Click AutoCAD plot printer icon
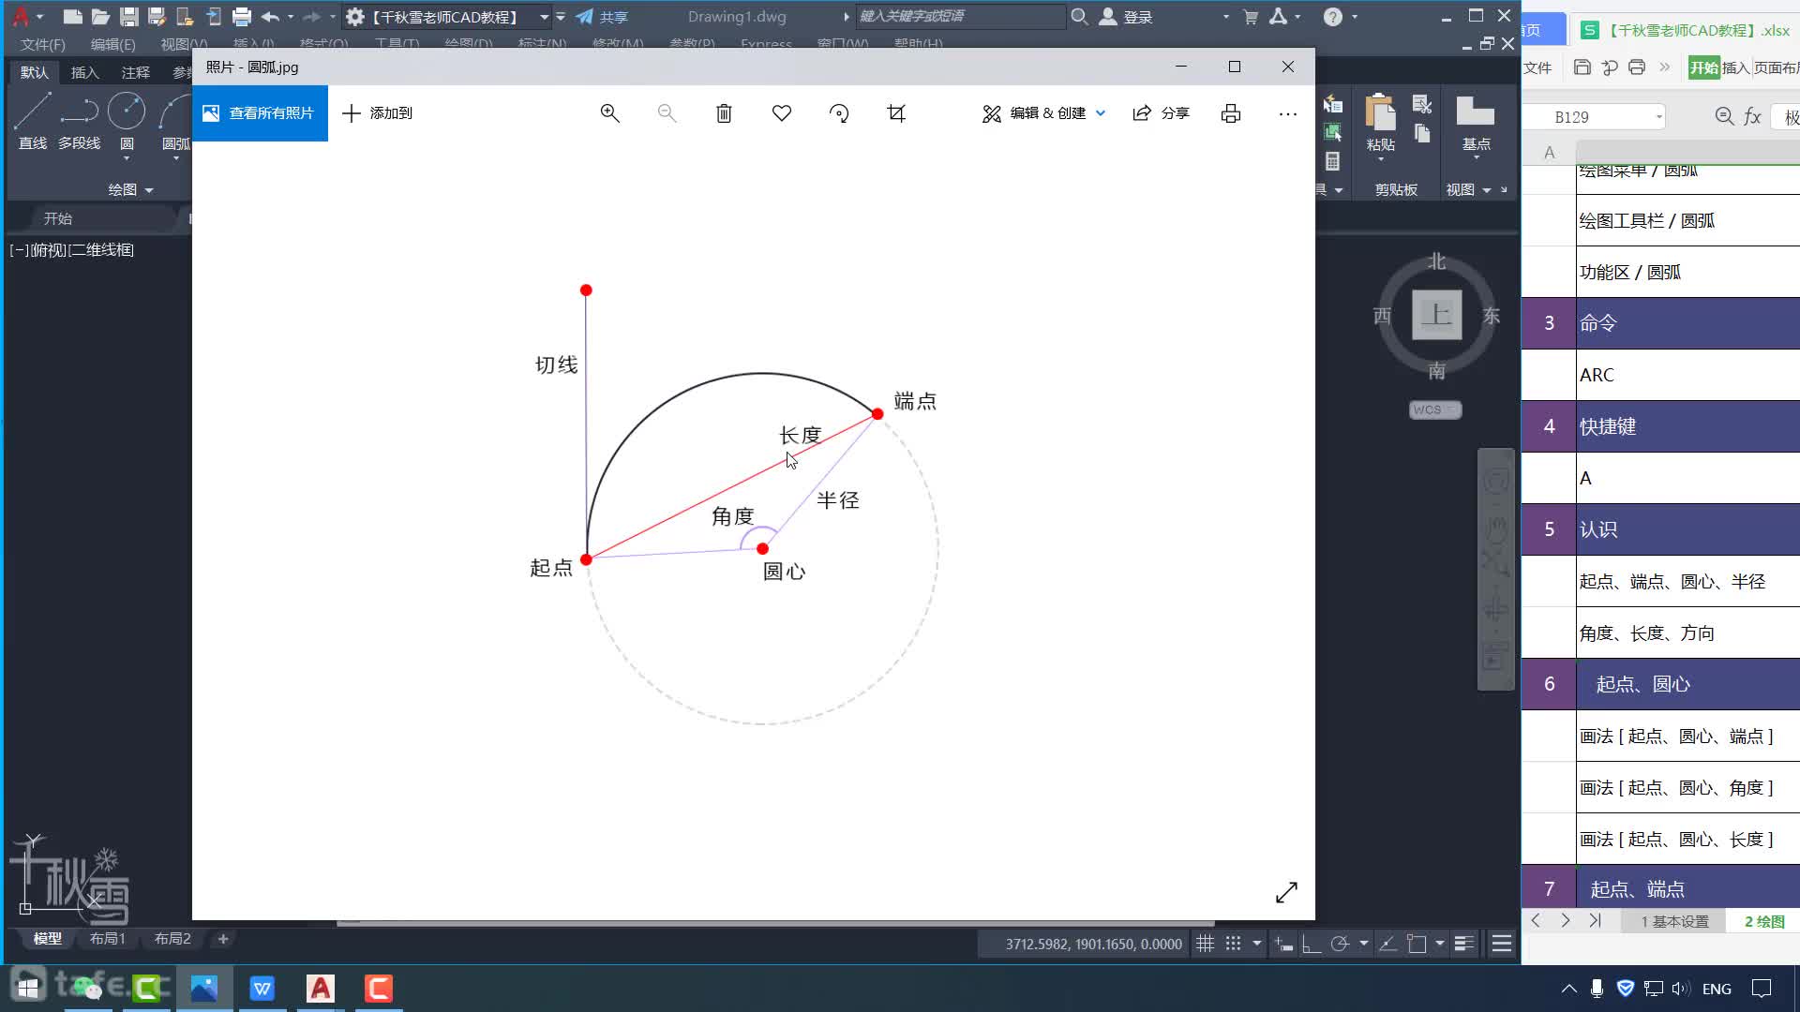 (x=242, y=17)
